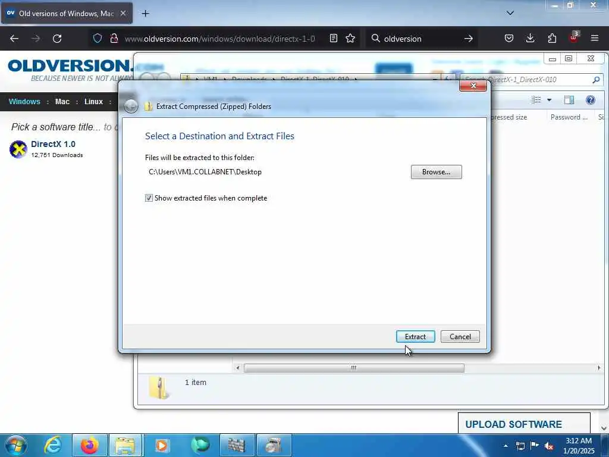
Task: Uncheck Show extracted files when complete
Action: click(x=149, y=198)
